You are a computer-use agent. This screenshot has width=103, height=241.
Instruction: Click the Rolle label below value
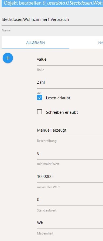point(40,70)
